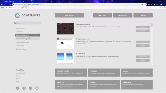Click the red circular browser extension icon
The image size is (166, 93).
click(149, 5)
